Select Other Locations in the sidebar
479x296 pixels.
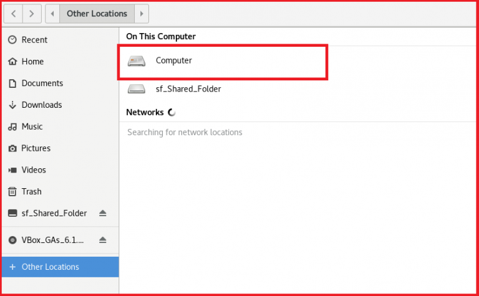point(50,267)
